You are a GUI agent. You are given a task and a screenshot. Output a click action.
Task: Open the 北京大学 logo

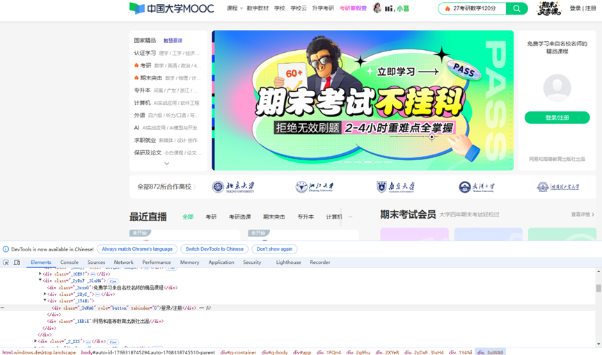[233, 187]
